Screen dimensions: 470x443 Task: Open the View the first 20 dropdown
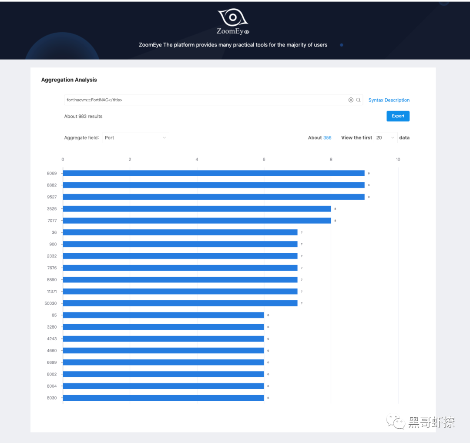pyautogui.click(x=386, y=138)
